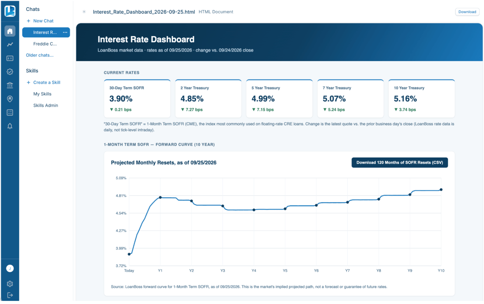Open the user avatar J
This screenshot has width=484, height=304.
point(10,268)
